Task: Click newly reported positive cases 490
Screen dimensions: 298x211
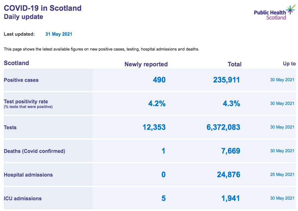Action: point(159,80)
